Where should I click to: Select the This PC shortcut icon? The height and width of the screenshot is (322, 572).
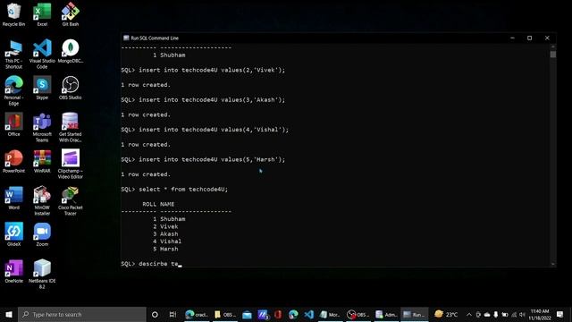pyautogui.click(x=14, y=54)
